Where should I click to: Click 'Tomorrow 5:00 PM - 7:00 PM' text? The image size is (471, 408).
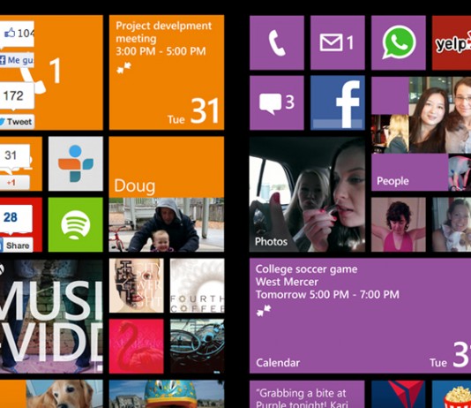tap(327, 294)
